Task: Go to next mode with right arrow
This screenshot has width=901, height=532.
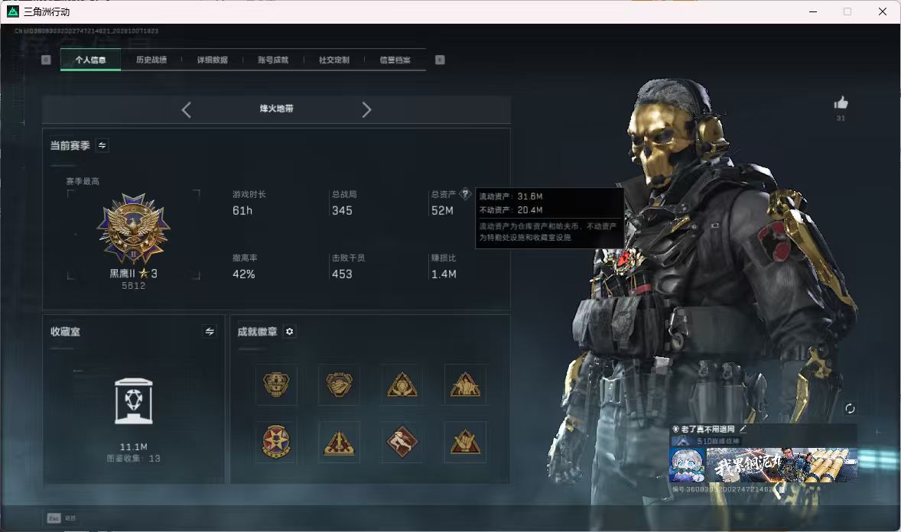Action: [x=366, y=109]
